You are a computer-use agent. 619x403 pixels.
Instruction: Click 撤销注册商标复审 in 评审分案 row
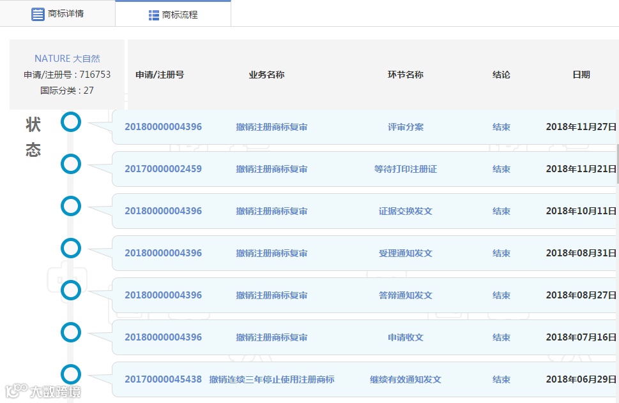pyautogui.click(x=271, y=128)
